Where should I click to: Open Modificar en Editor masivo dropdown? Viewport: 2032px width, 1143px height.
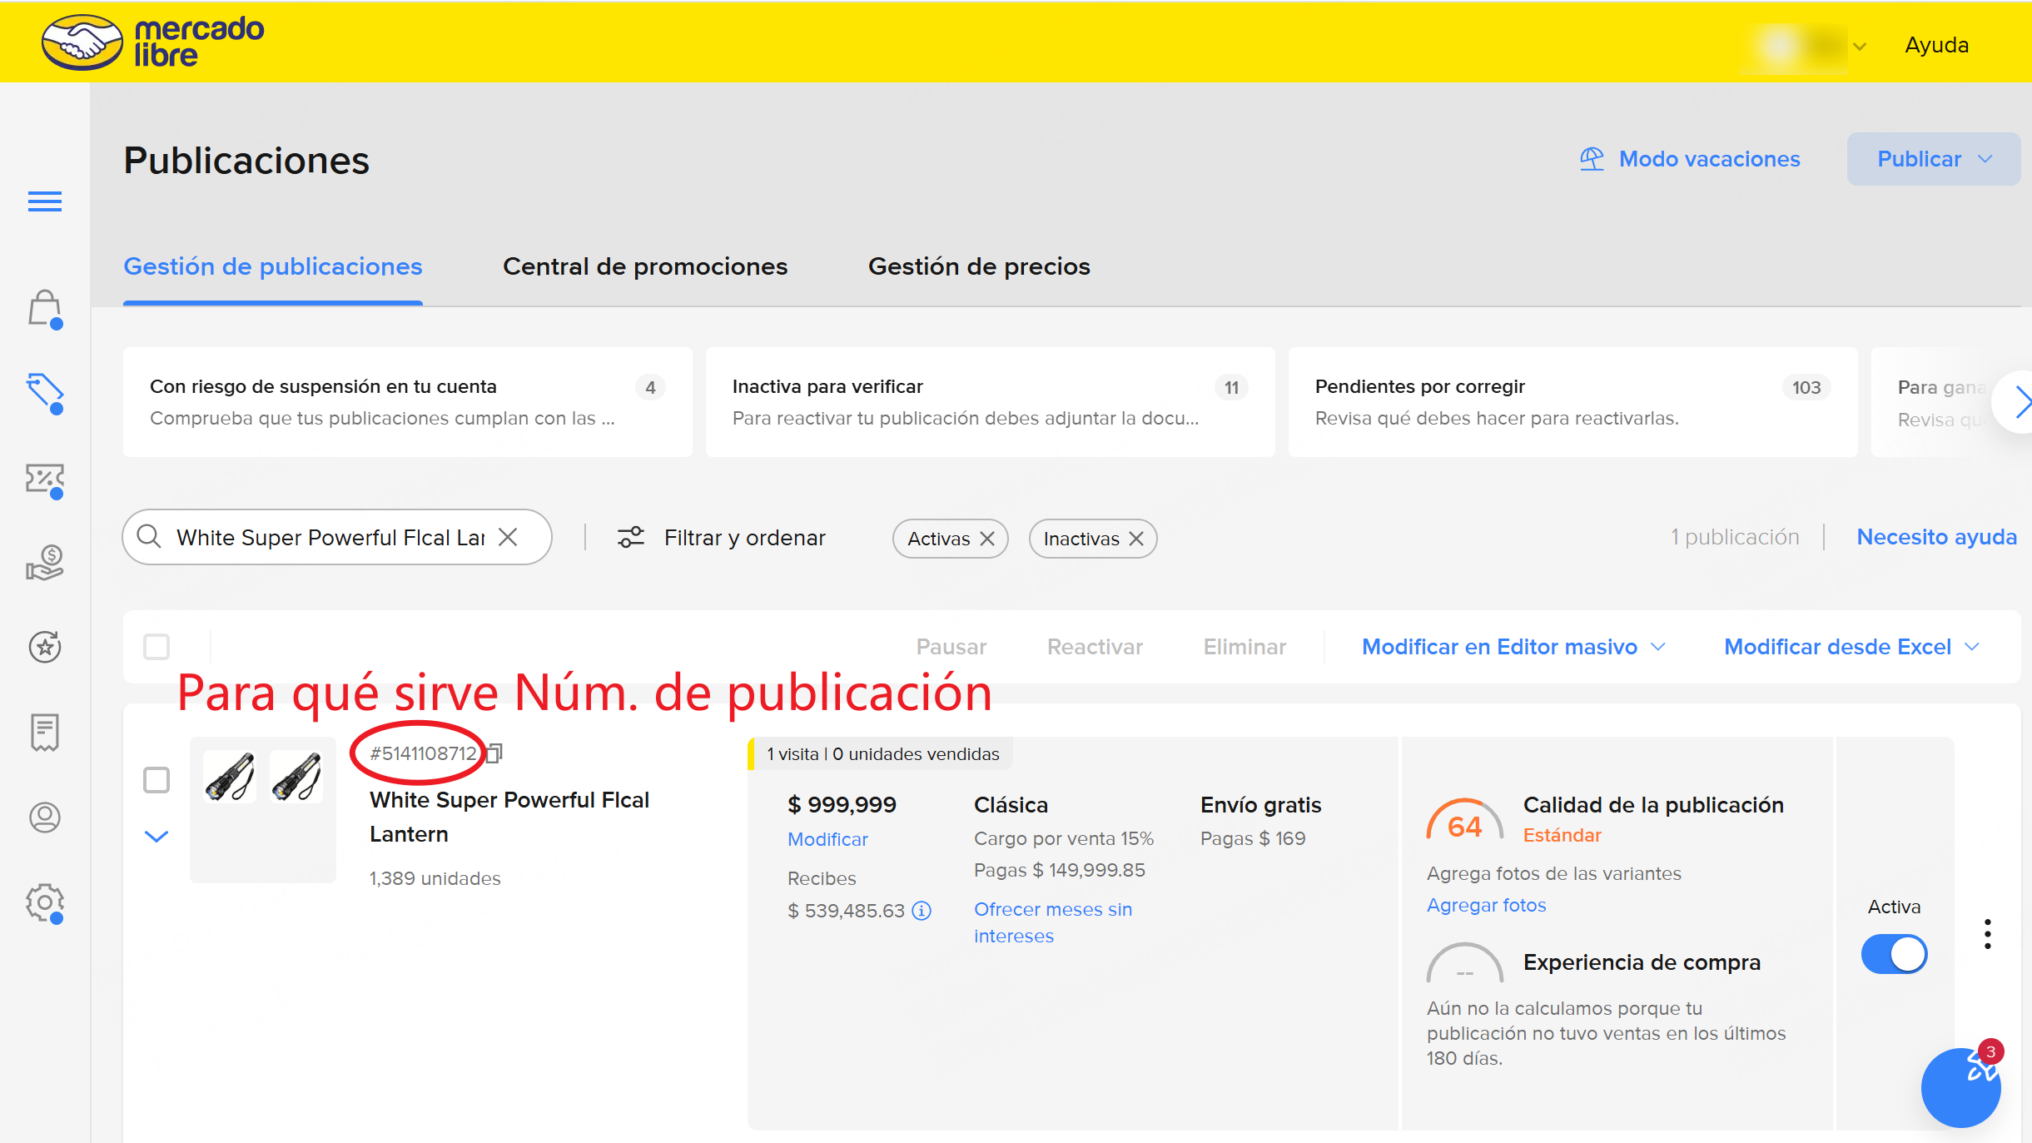[x=1513, y=647]
